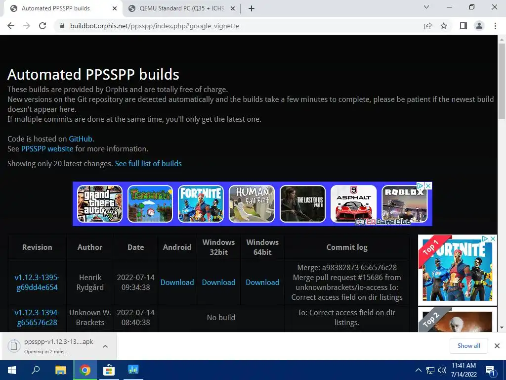The image size is (506, 380).
Task: Click the Human Fall Flat ad thumbnail
Action: (252, 203)
